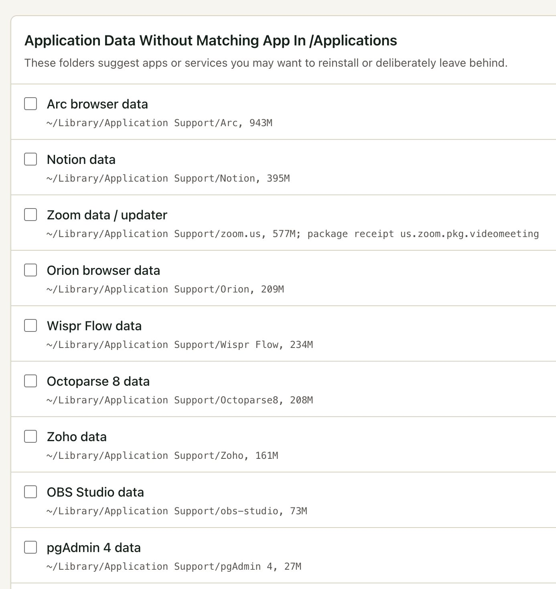Click the path '~/Library/Application Support/Orion, 209M'

165,289
